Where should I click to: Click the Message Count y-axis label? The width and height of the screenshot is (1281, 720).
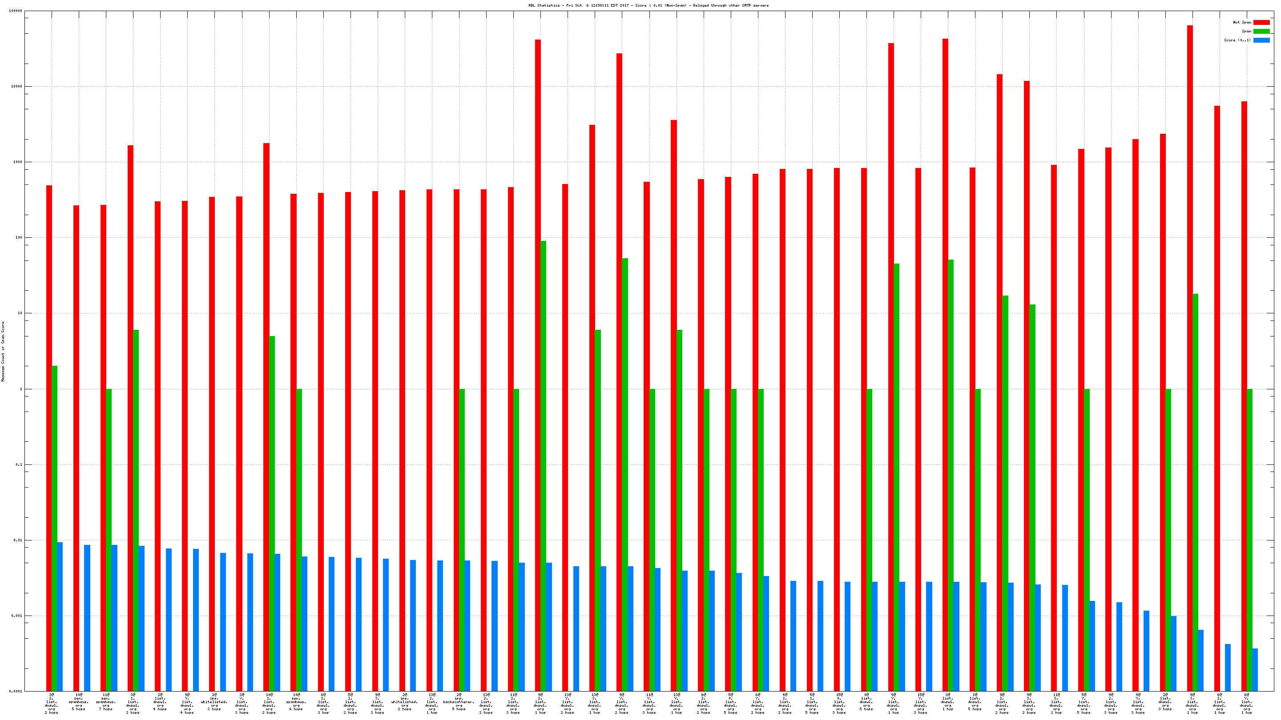3,351
